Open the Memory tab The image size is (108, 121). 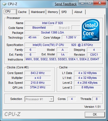coord(53,12)
